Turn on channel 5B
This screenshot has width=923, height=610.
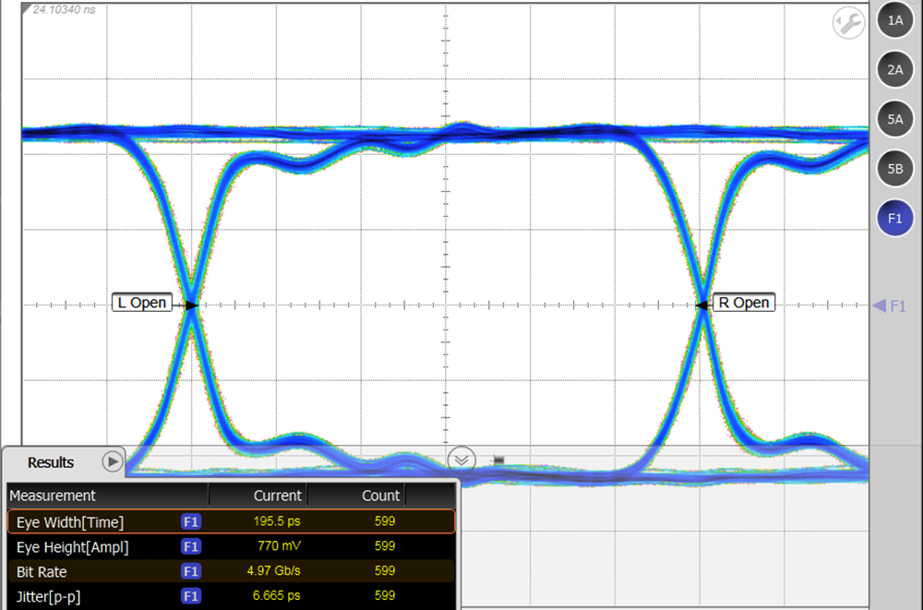pyautogui.click(x=894, y=169)
